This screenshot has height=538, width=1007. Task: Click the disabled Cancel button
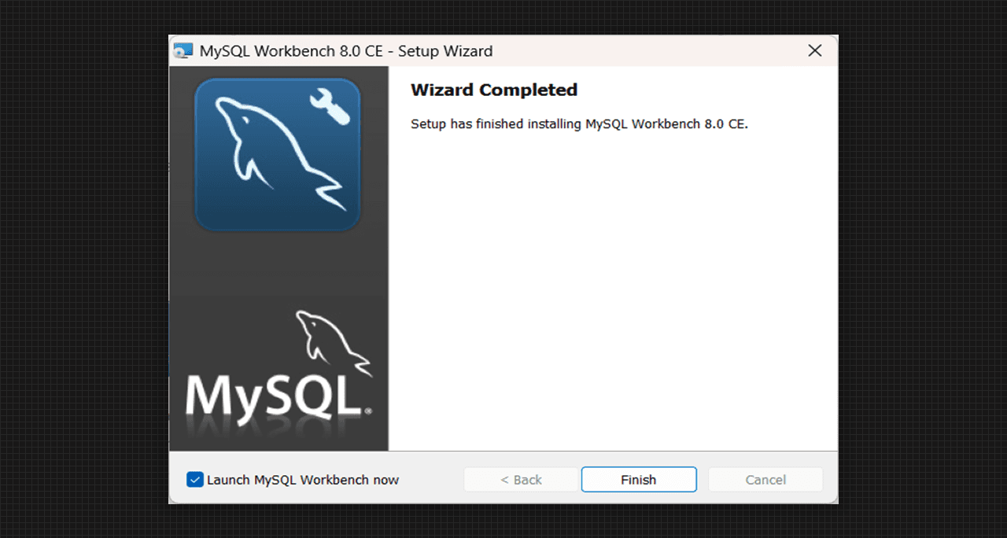point(765,480)
